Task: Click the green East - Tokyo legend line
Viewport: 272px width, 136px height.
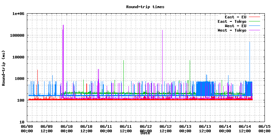Action: (254, 21)
